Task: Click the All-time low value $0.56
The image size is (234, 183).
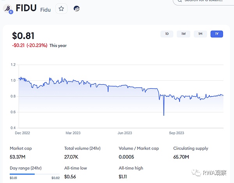Action: [x=71, y=177]
